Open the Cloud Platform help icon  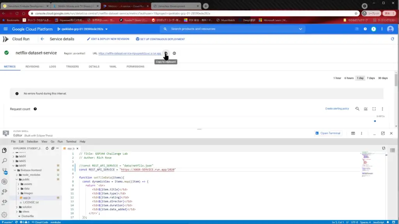pyautogui.click(x=365, y=29)
